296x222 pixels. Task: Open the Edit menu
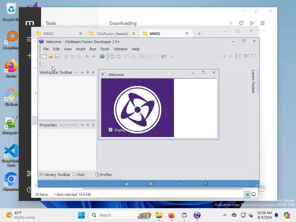pyautogui.click(x=56, y=49)
